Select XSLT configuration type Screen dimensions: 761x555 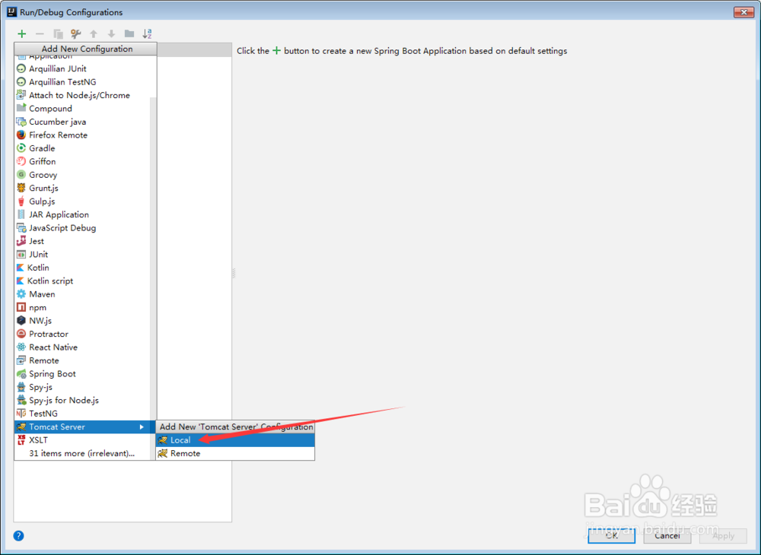click(82, 440)
